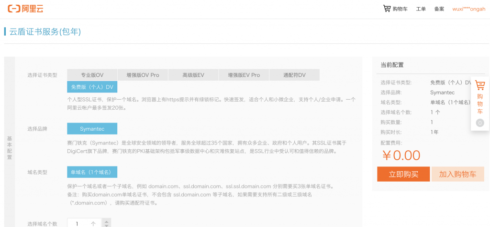The width and height of the screenshot is (490, 227).
Task: Click the 选择品牌 form label
Action: (37, 129)
